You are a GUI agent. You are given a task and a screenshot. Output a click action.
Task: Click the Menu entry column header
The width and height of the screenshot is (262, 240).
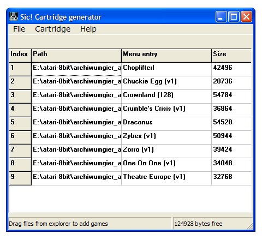[x=166, y=56]
